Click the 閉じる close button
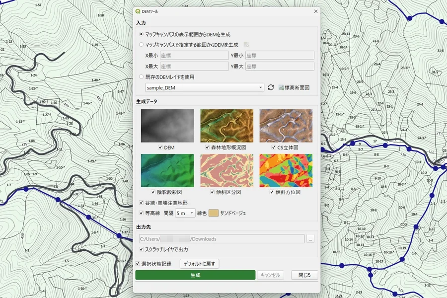The width and height of the screenshot is (447, 298). pyautogui.click(x=304, y=275)
